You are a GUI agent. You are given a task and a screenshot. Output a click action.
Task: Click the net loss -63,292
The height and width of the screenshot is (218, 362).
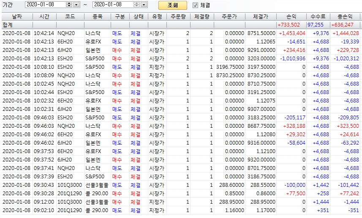pyautogui.click(x=350, y=143)
